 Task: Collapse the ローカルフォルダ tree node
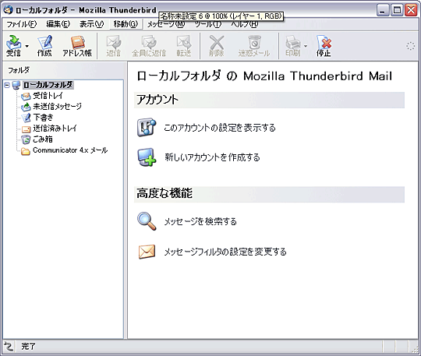7,86
